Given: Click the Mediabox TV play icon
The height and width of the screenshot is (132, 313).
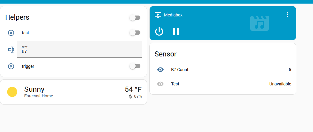Looking at the screenshot, I should pos(158,15).
